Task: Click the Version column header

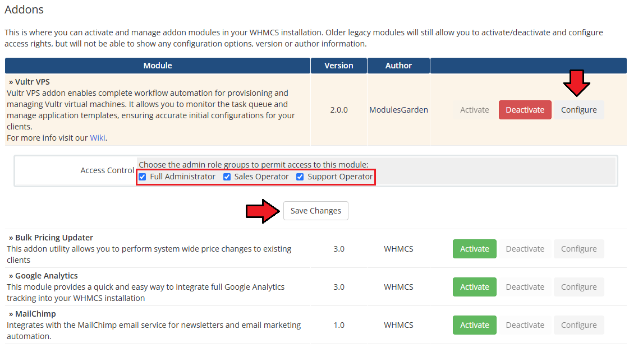Action: tap(339, 66)
